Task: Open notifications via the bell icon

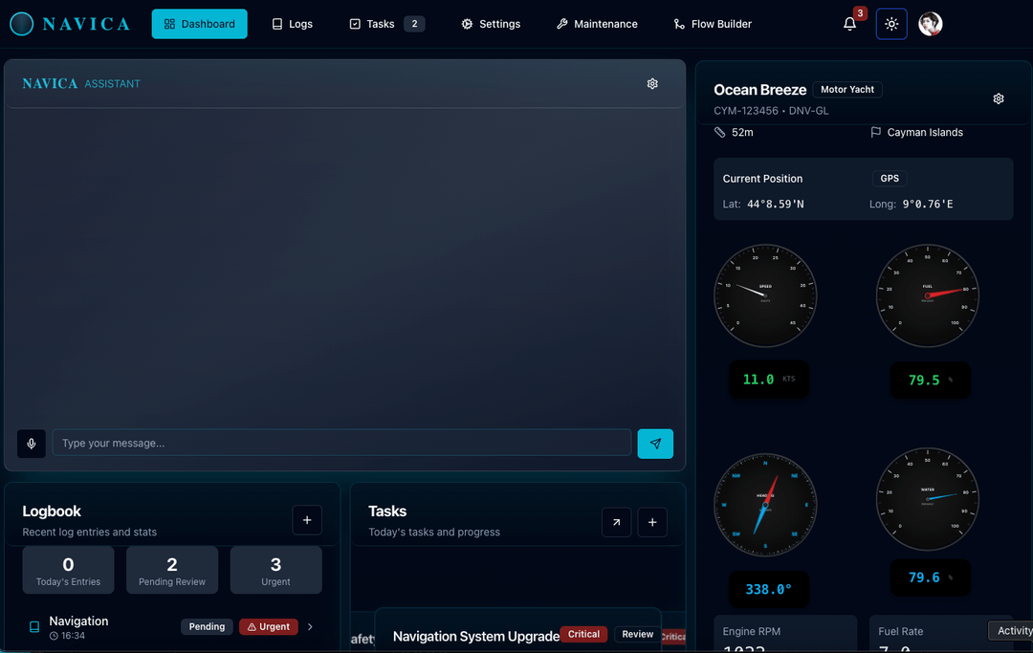Action: pyautogui.click(x=849, y=24)
